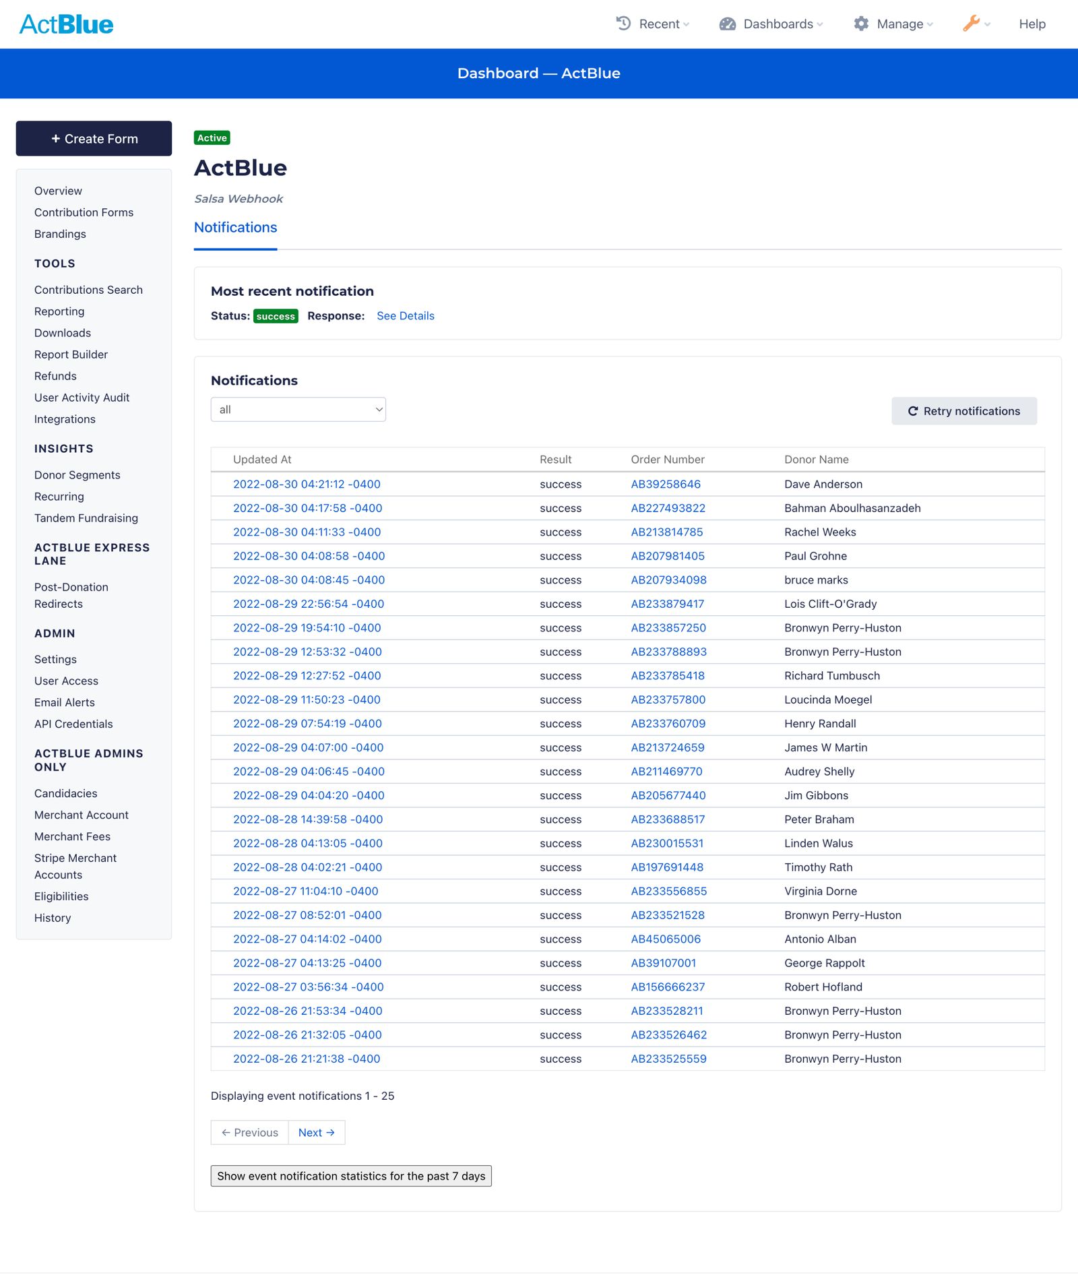Viewport: 1078px width, 1277px height.
Task: Click the ActBlue logo
Action: (66, 24)
